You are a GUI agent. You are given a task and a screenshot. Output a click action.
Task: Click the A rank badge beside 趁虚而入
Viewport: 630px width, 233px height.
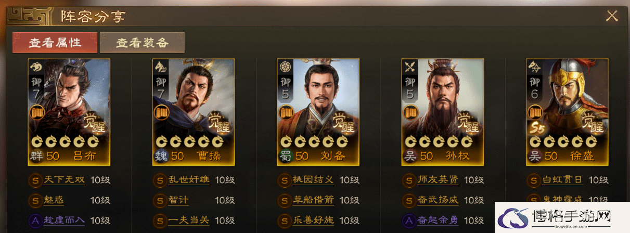click(35, 220)
